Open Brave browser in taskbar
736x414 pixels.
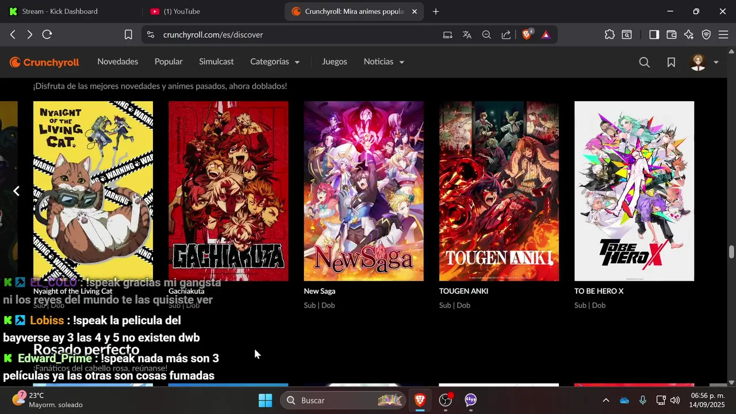(420, 400)
